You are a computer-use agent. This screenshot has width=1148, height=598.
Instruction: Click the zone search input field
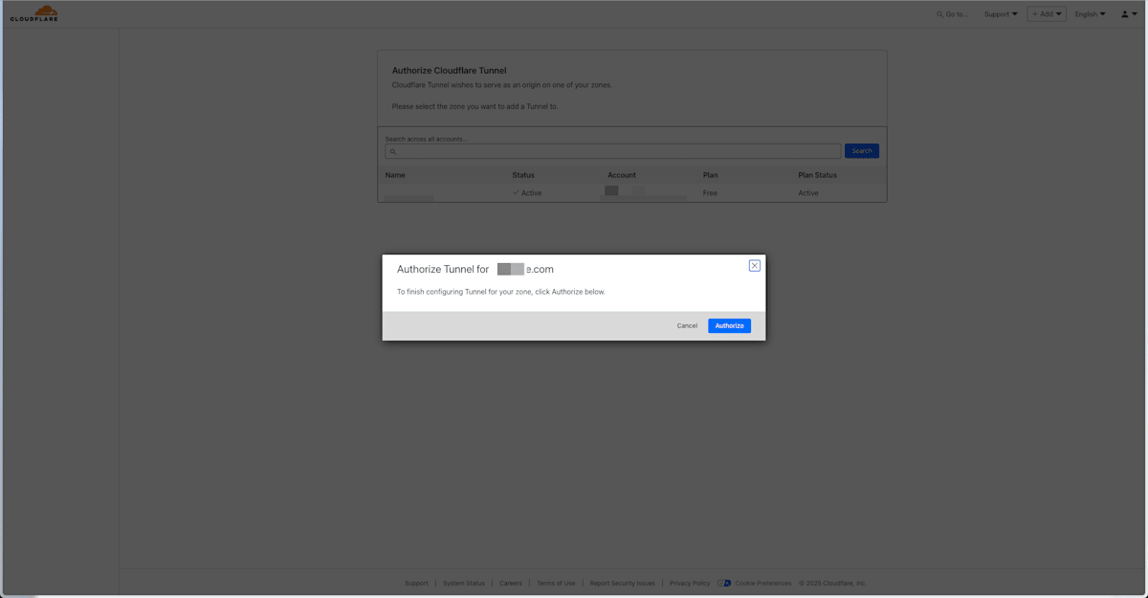[x=613, y=151]
